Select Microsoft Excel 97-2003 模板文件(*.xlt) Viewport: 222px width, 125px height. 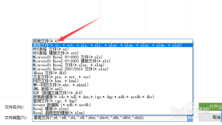(113, 61)
